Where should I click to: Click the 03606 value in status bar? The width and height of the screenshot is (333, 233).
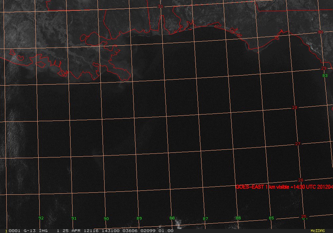[130, 231]
